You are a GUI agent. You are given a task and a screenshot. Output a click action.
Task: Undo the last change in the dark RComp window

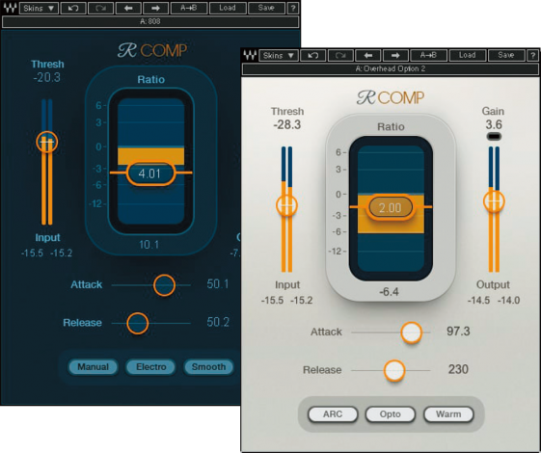(73, 8)
